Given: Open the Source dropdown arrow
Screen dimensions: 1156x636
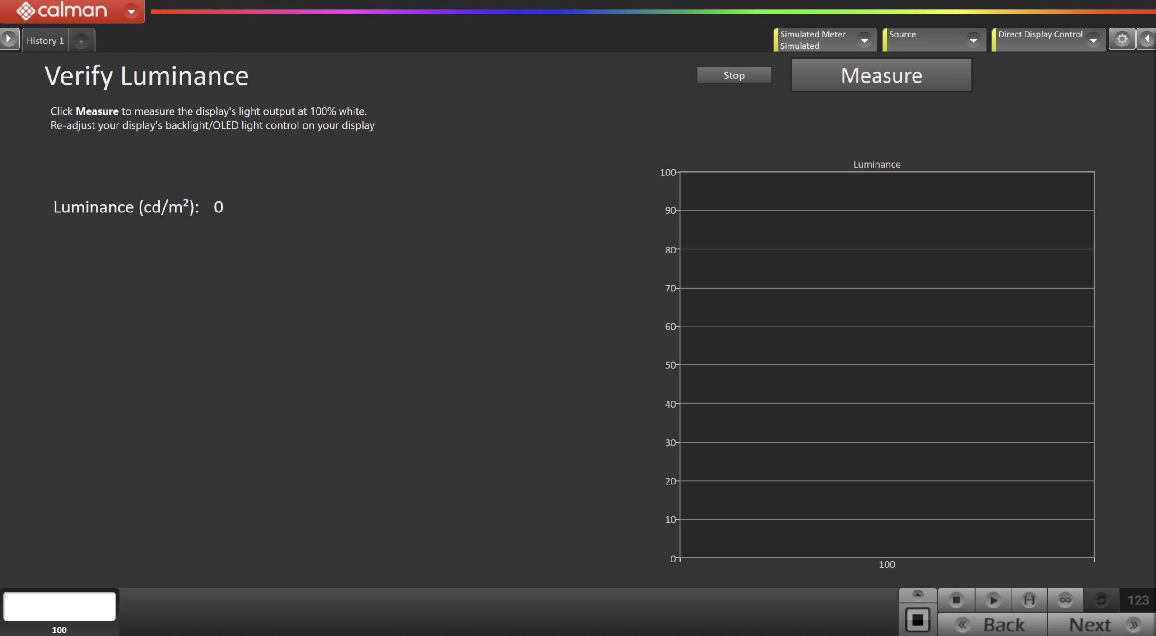Looking at the screenshot, I should (x=973, y=40).
